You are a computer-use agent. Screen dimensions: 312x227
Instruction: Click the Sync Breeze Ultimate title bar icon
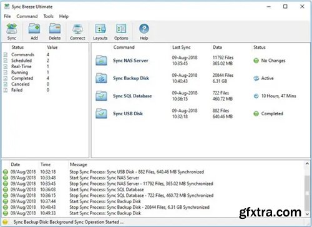tap(7, 6)
